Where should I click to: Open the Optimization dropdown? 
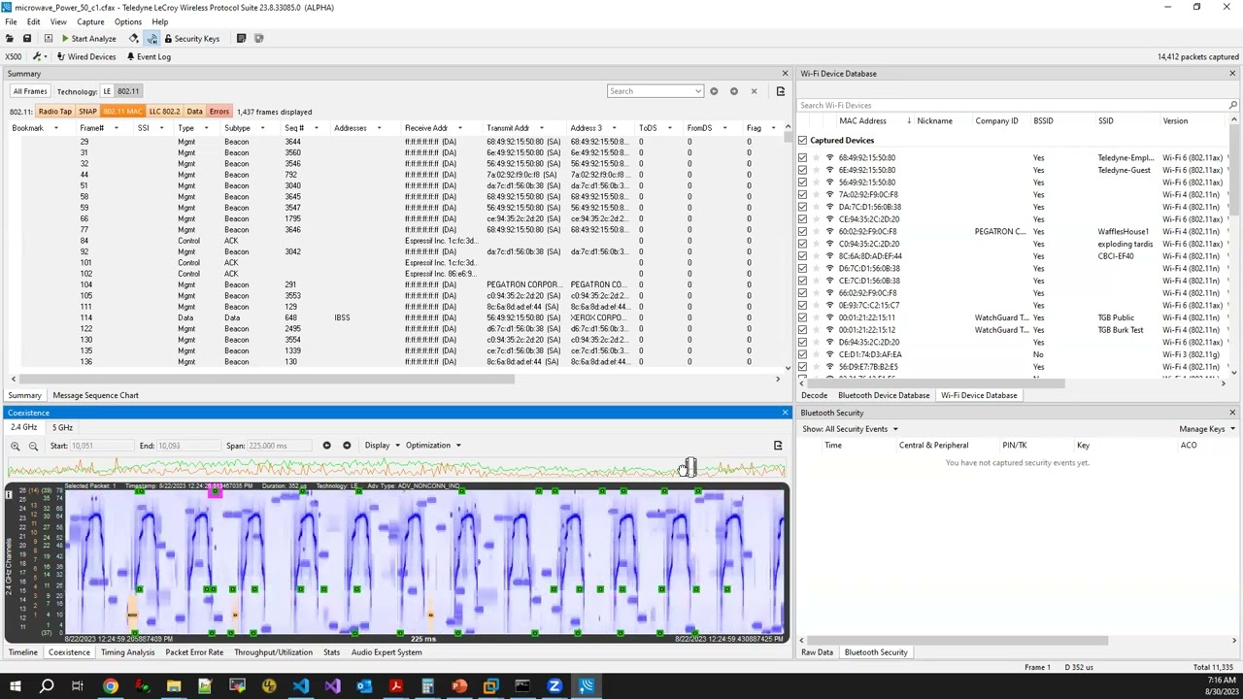(433, 446)
